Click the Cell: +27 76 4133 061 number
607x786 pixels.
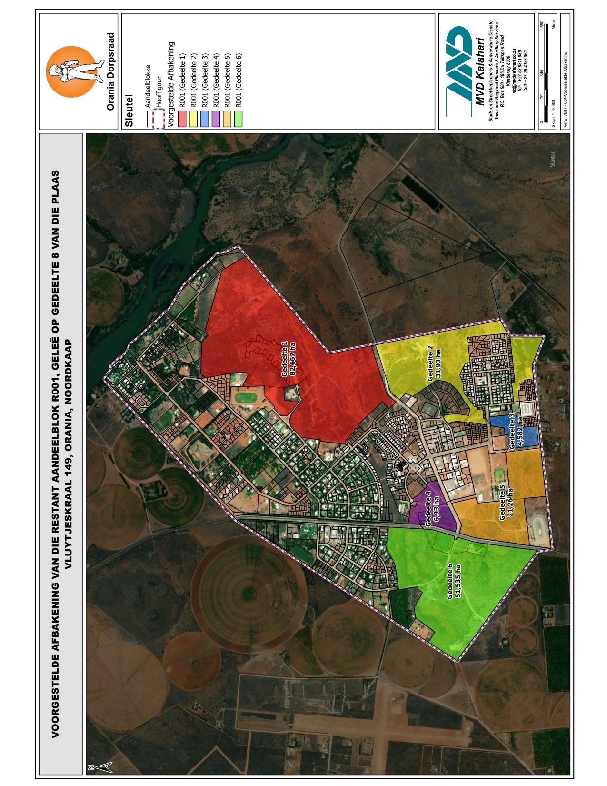click(x=526, y=71)
